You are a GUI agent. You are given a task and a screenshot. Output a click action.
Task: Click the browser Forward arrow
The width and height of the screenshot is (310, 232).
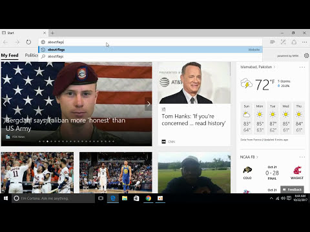(17, 42)
